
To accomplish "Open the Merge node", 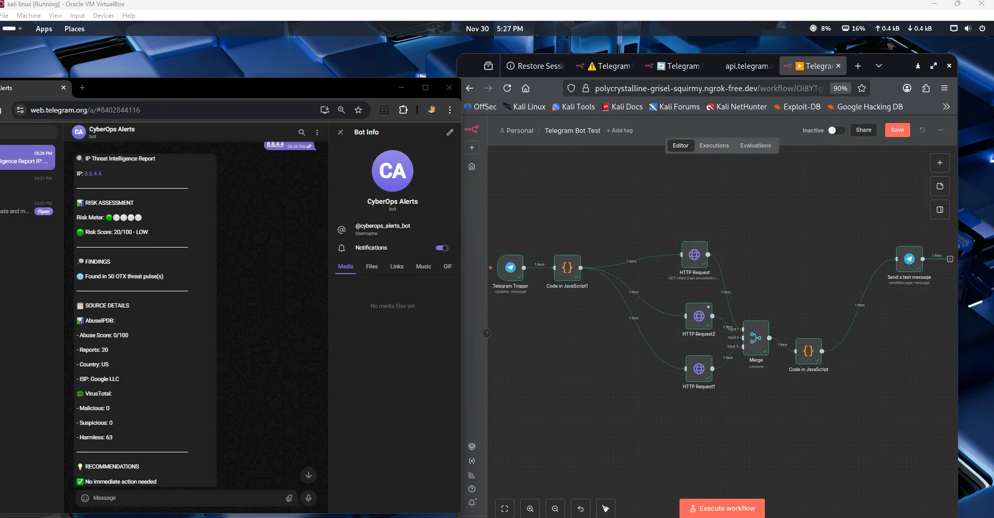I will click(756, 338).
